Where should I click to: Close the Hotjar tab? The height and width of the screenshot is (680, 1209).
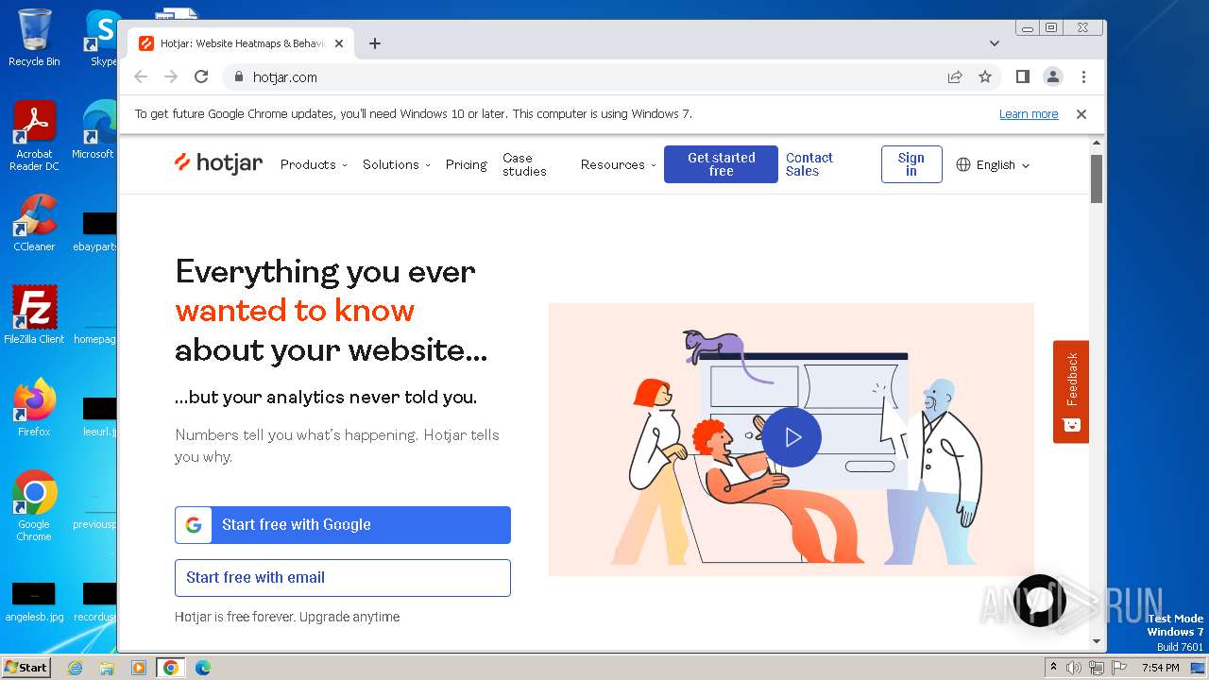click(339, 43)
